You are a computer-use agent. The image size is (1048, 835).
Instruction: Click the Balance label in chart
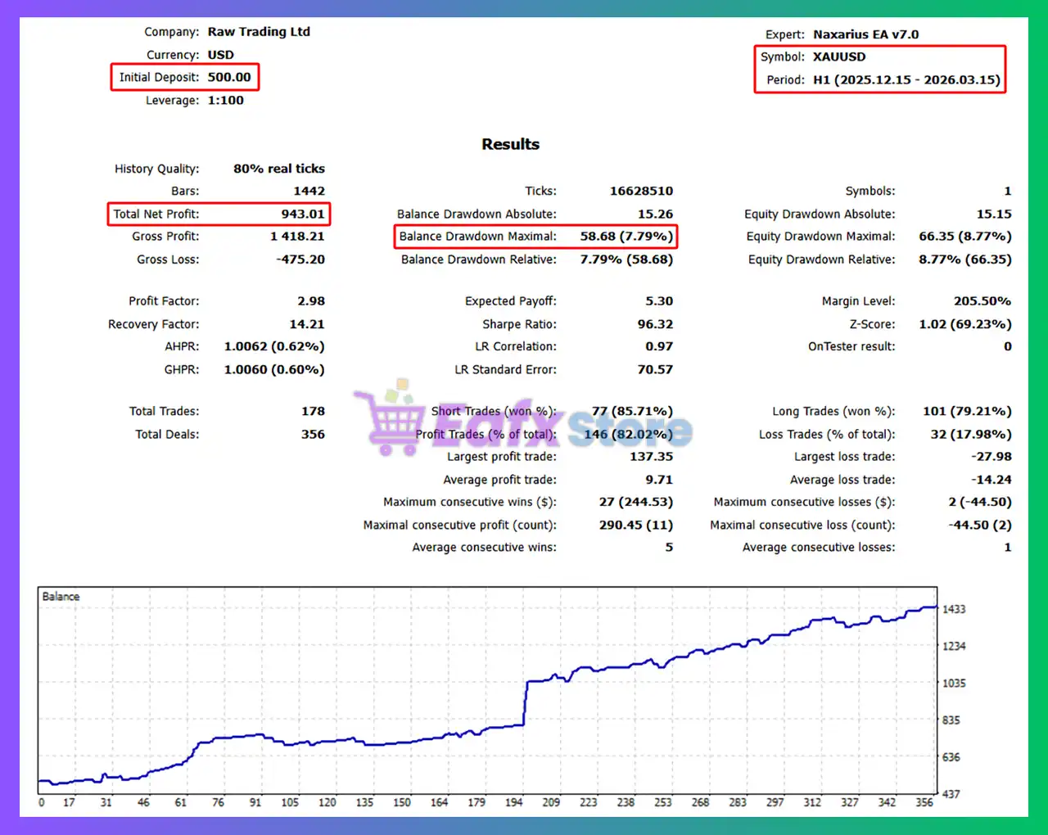tap(61, 597)
